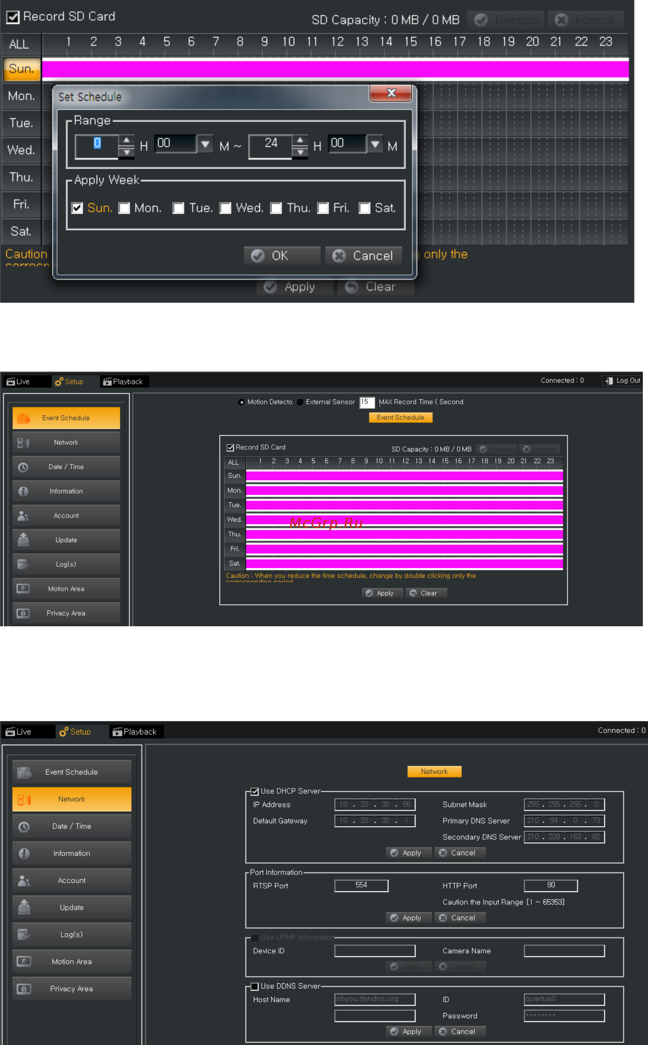This screenshot has width=648, height=1045.
Task: Open the end minute dropdown in Range
Action: coord(375,144)
